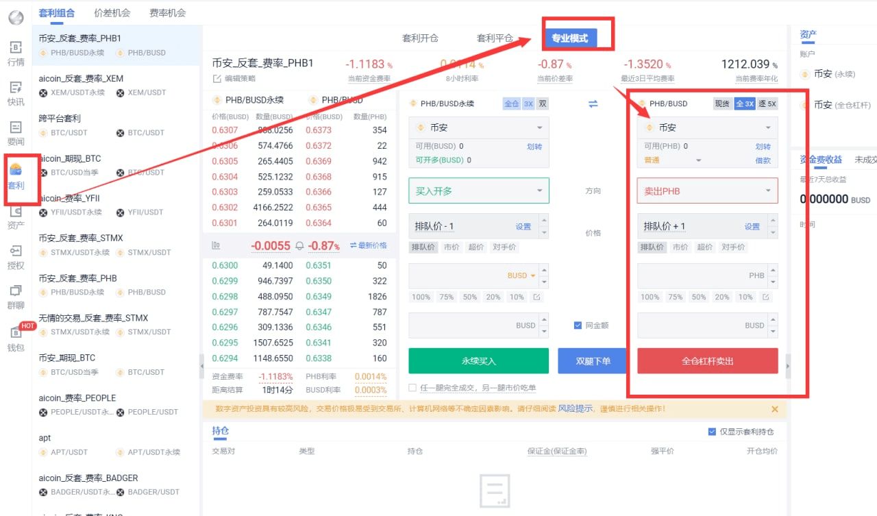877x516 pixels.
Task: Switch to the 未成交 tab in assets panel
Action: pos(865,159)
